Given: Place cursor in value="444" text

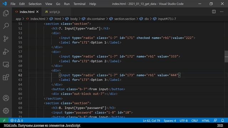Looking at the screenshot, I should click(168, 75).
